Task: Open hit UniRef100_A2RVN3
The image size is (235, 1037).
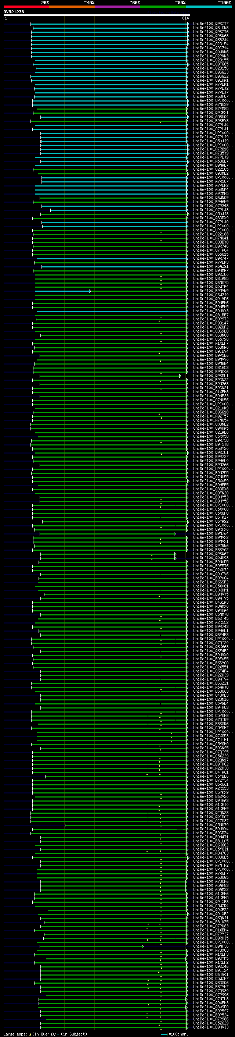Action: pyautogui.click(x=211, y=56)
